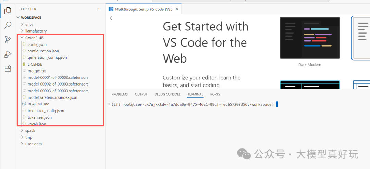This screenshot has height=169, width=370.
Task: Select the Walkthrough: Setup VS Code Web tab
Action: (x=144, y=9)
